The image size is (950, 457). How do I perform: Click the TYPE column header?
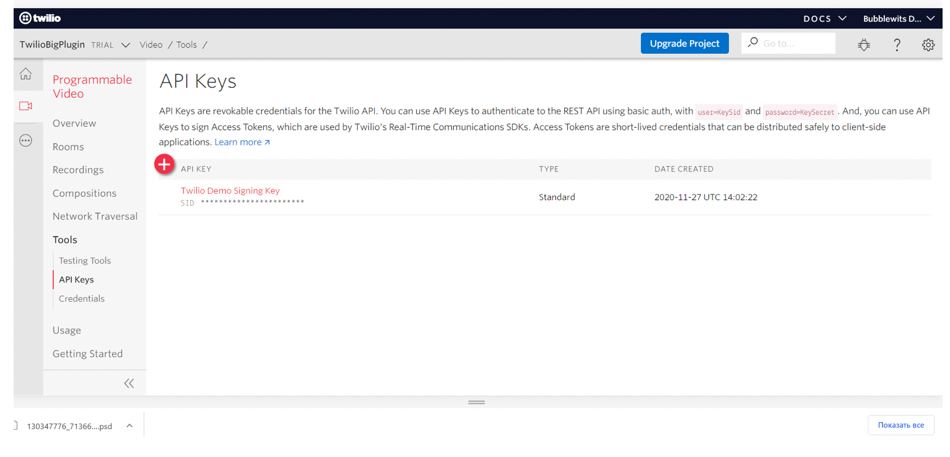(549, 169)
